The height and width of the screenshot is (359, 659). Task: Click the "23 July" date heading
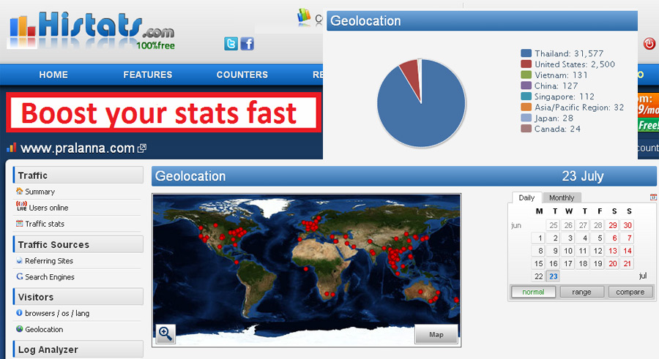(583, 176)
